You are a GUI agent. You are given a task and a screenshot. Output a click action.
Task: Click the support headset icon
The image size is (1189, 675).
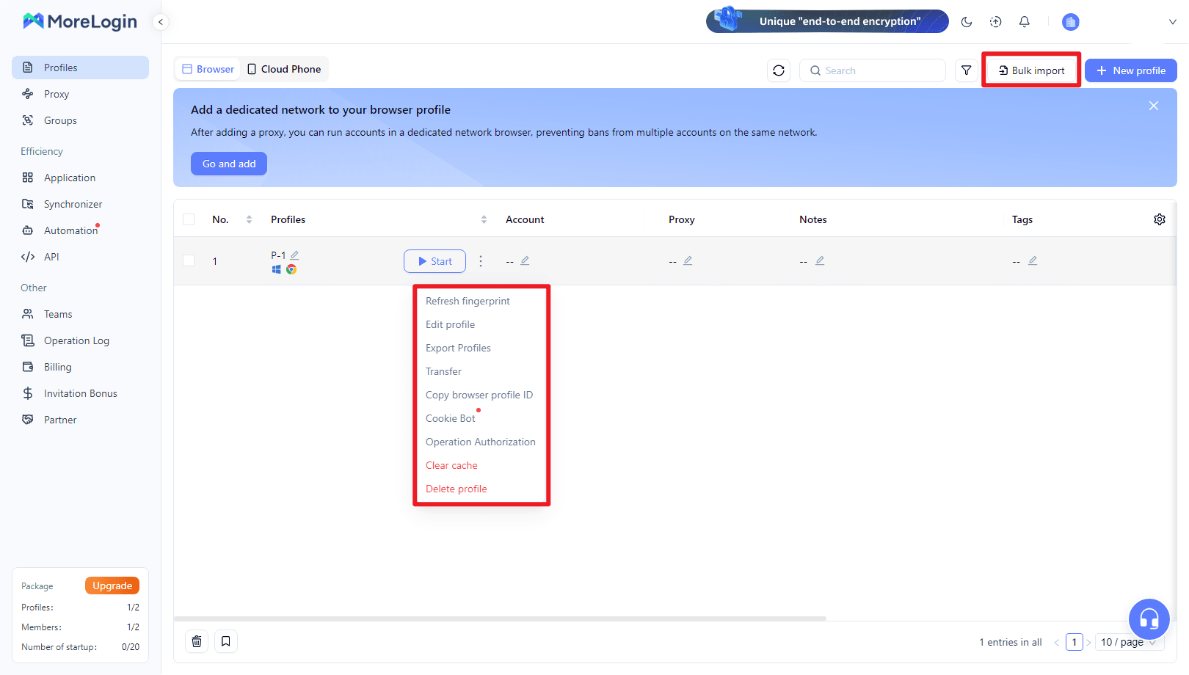point(1149,619)
